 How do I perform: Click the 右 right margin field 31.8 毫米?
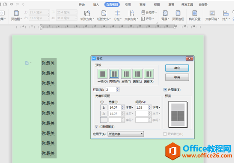coord(67,18)
